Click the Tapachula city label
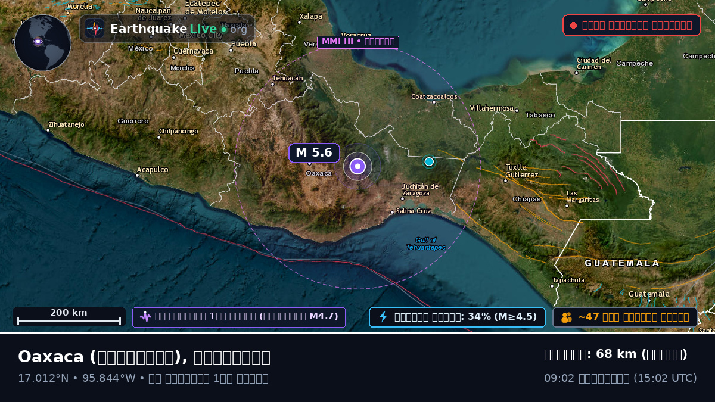715x402 pixels. point(568,280)
